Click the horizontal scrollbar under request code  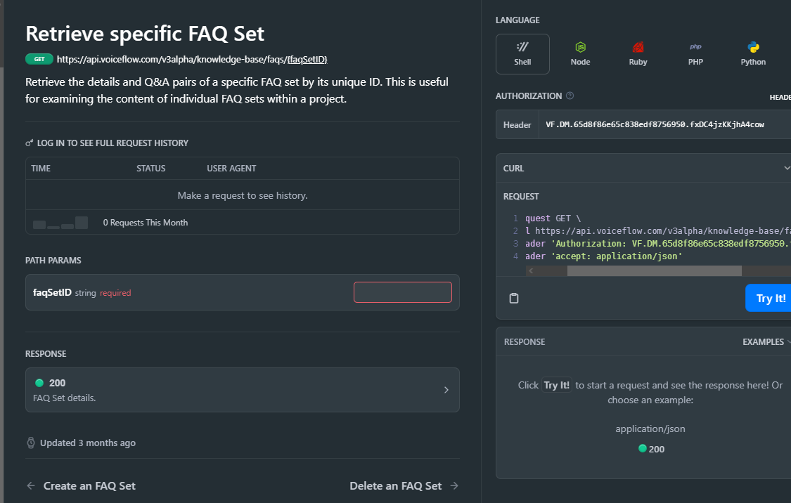[x=655, y=271]
